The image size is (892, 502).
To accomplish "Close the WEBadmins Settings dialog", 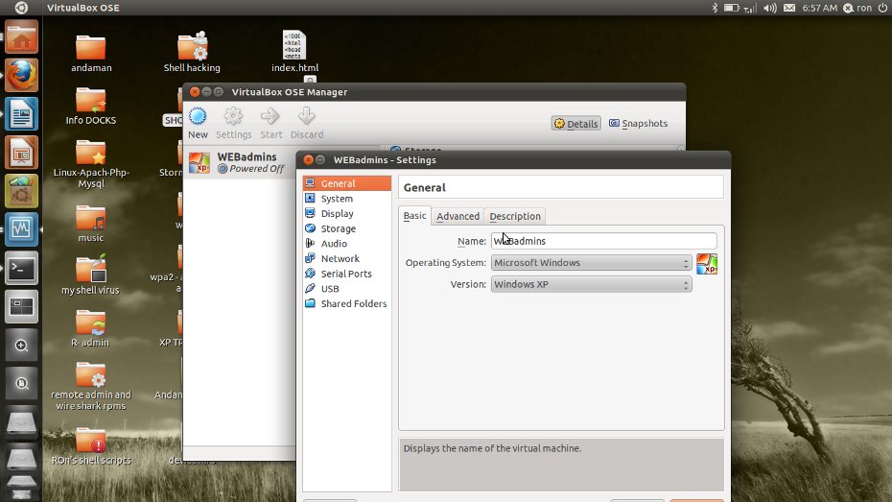I will tap(308, 160).
